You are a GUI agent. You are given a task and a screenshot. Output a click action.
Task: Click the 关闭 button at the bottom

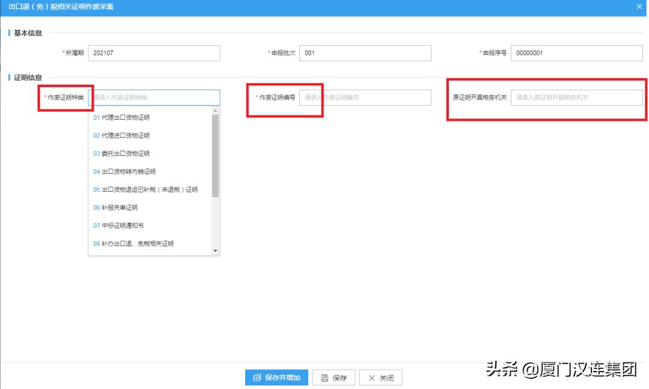(x=379, y=378)
